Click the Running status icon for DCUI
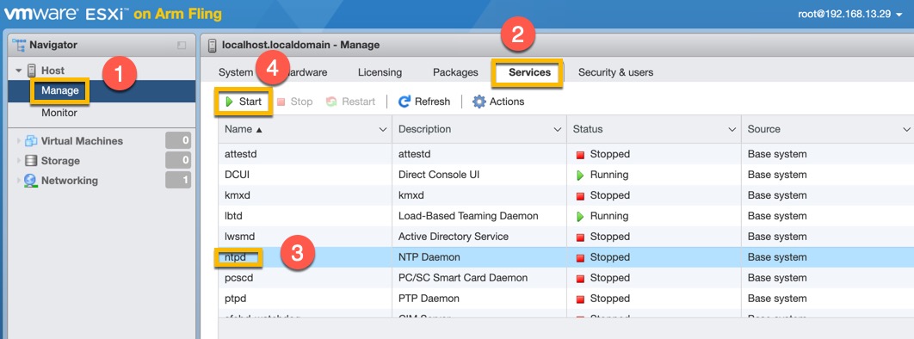Screen dimensions: 914x339 [580, 176]
